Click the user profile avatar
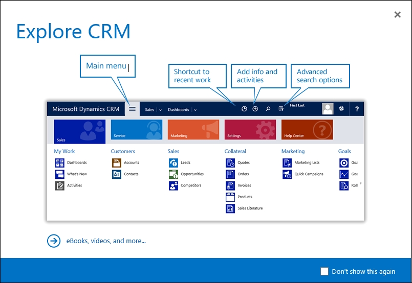412x283 pixels. pos(328,109)
